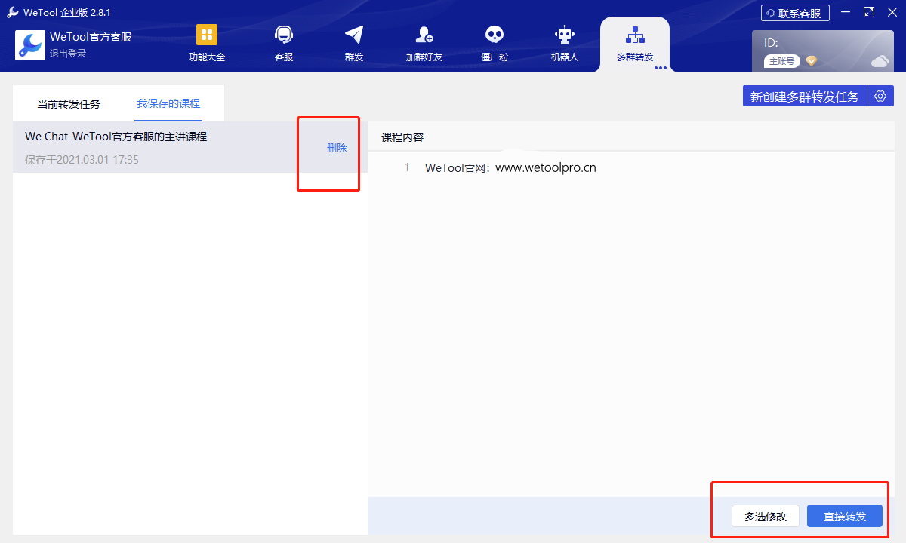Click the 主账号 badge

point(781,61)
